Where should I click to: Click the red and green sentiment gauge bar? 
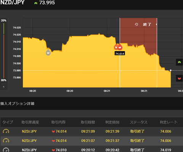[4, 50]
